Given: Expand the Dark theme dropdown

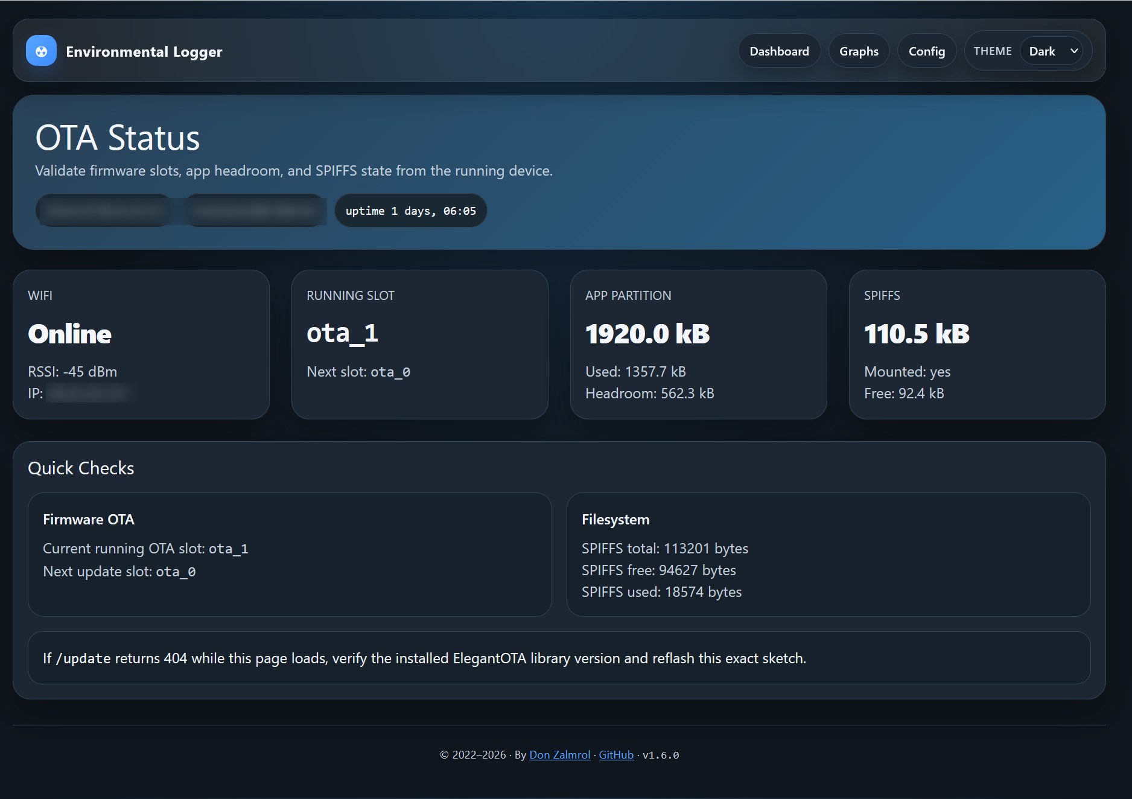Looking at the screenshot, I should tap(1052, 51).
